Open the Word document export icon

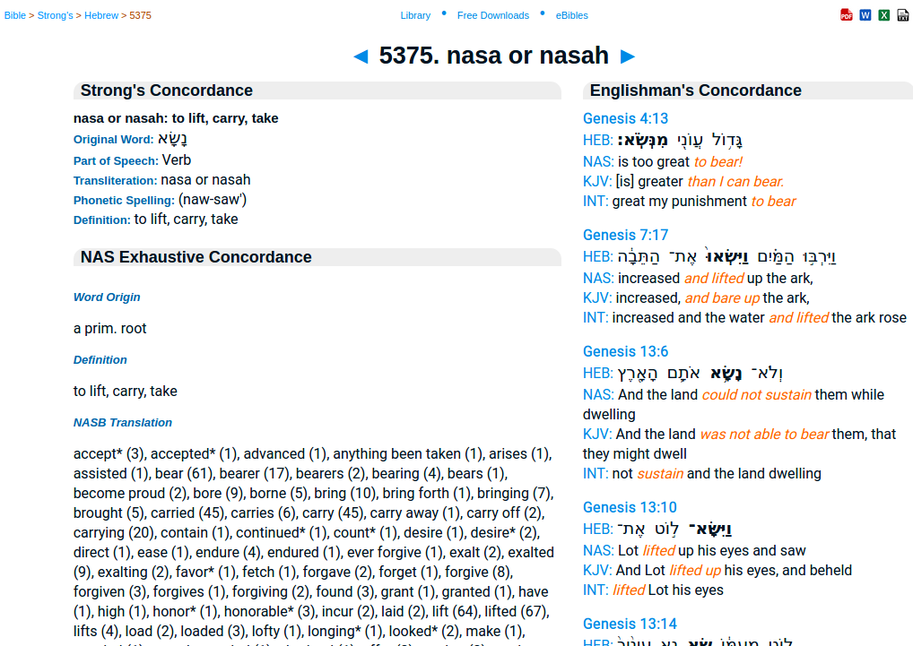point(865,15)
